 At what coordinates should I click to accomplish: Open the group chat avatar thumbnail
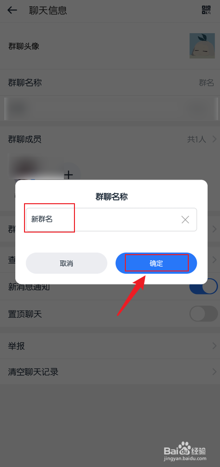click(202, 46)
